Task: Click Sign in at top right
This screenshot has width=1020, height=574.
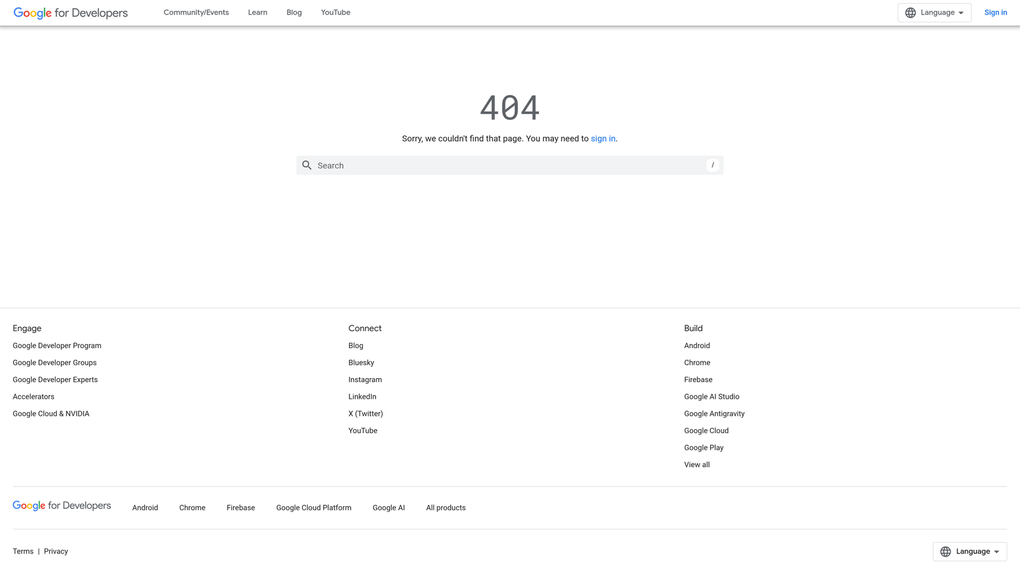Action: click(996, 13)
